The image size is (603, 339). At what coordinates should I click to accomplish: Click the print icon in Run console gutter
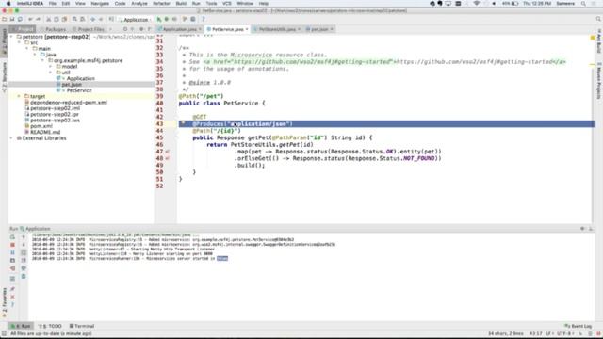click(24, 267)
